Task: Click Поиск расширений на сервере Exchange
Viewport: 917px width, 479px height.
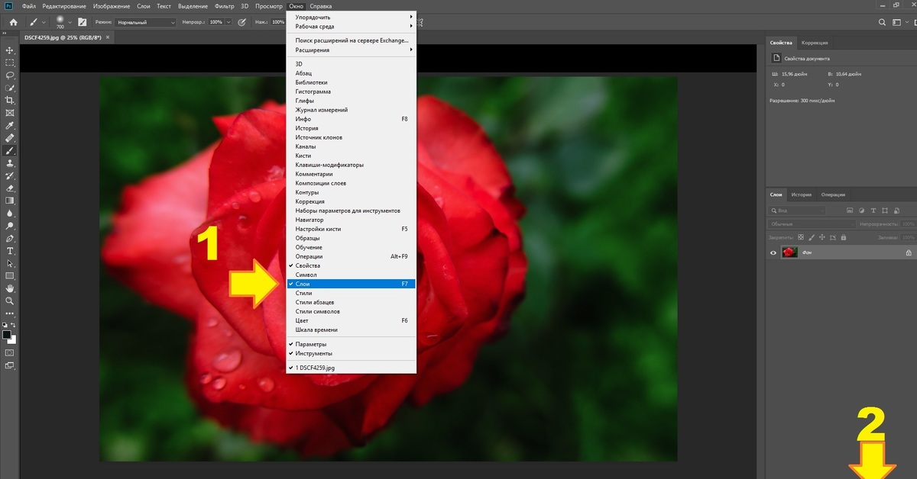Action: click(352, 40)
